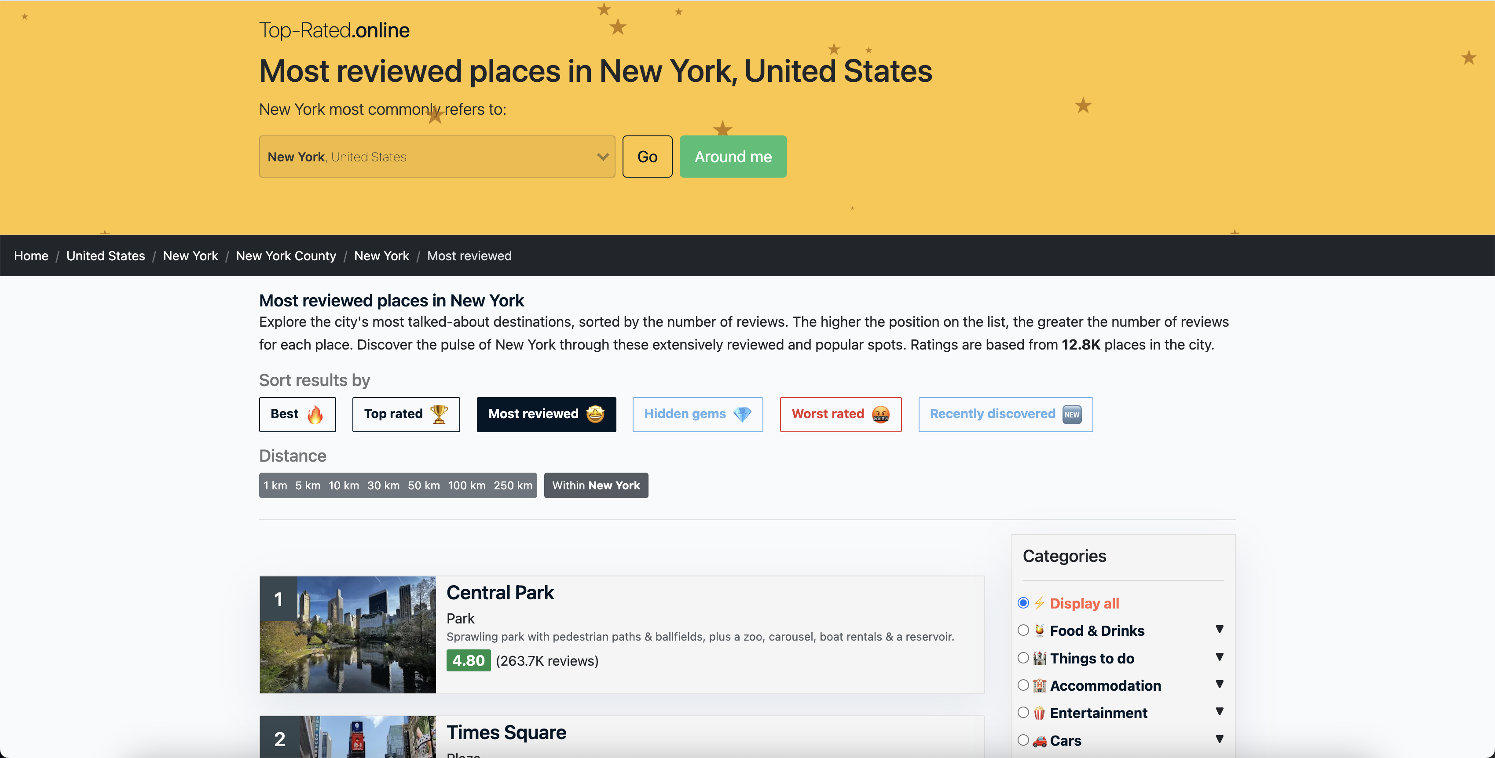
Task: Sort results by Best
Action: tap(297, 414)
